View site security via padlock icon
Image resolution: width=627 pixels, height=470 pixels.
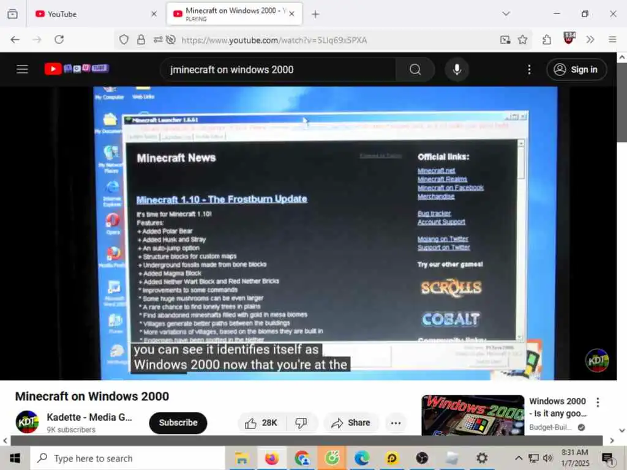[x=141, y=40]
